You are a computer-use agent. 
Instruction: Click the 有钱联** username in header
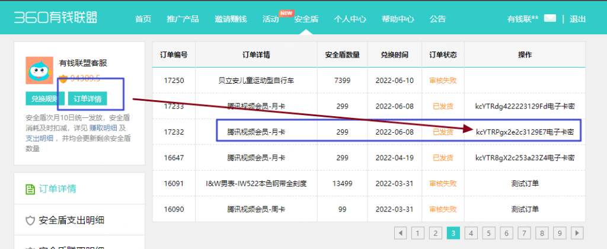(x=523, y=18)
